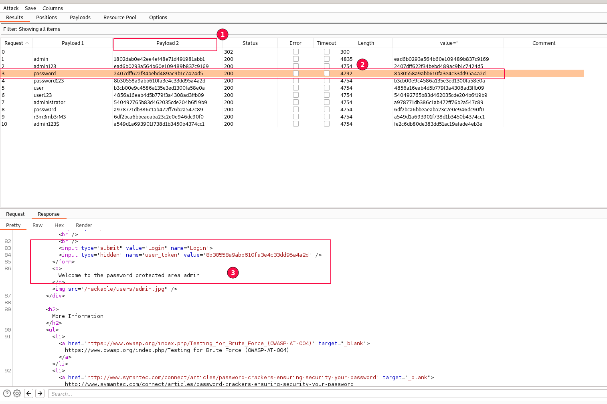Sort results by Payload 2 header
The image size is (607, 404).
167,43
